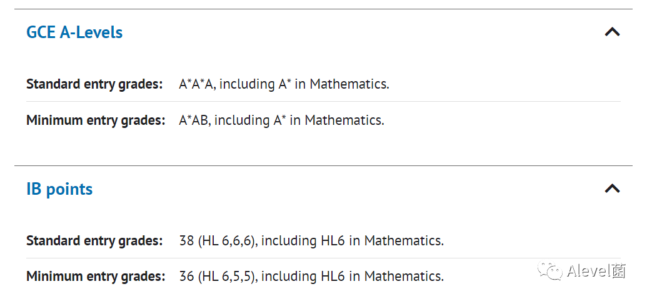Viewport: 647px width, 299px height.
Task: Click the divider between the IB grade rows
Action: tap(324, 258)
